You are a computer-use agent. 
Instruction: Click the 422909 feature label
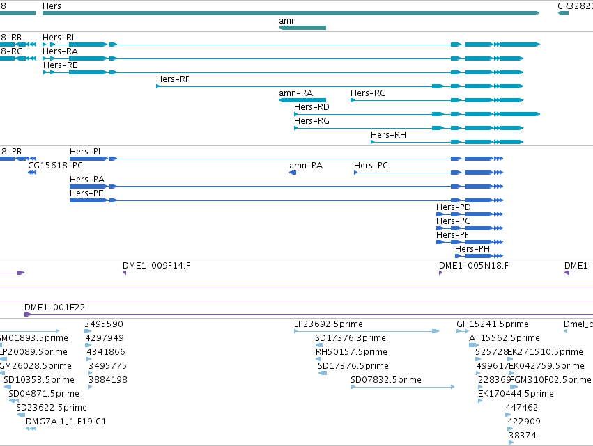tap(524, 422)
